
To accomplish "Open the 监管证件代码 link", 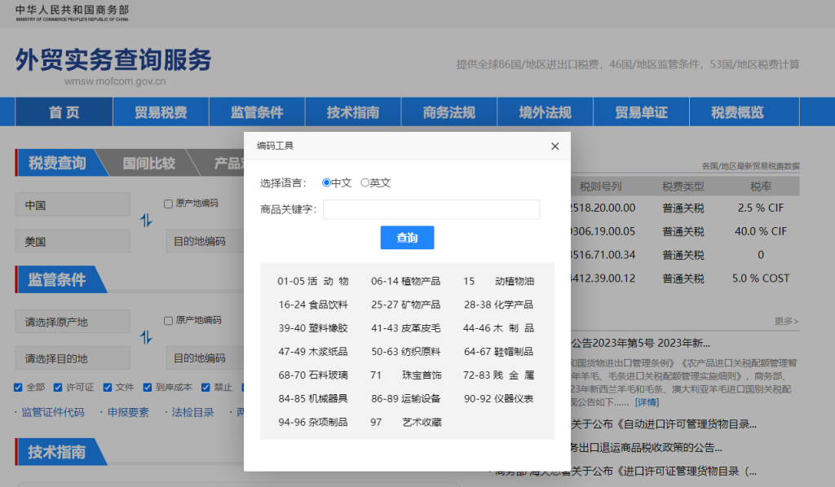I will tap(53, 413).
